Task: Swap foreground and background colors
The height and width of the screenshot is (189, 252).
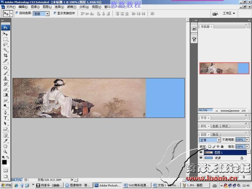Action: point(8,157)
